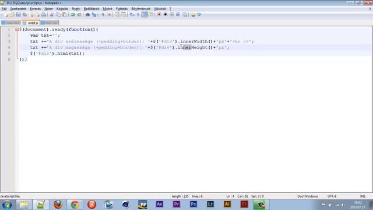Launch Premiere Pro from the taskbar

(x=176, y=204)
